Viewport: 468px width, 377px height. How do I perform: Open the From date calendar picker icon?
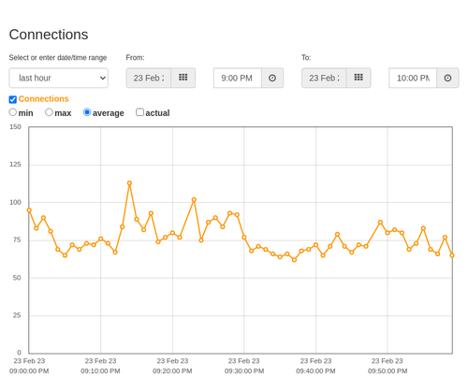183,78
